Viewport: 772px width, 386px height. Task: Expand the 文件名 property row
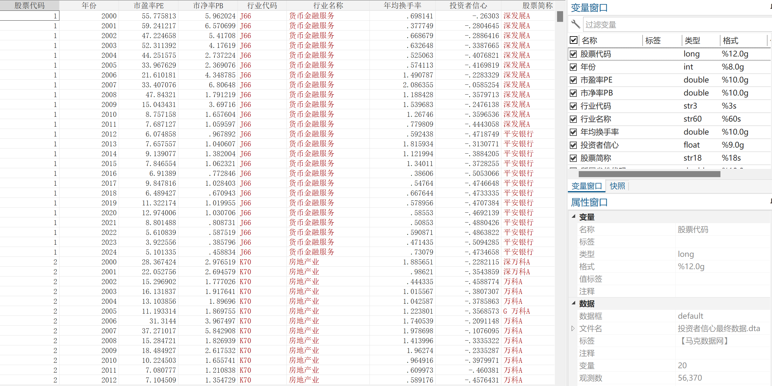[x=573, y=328]
